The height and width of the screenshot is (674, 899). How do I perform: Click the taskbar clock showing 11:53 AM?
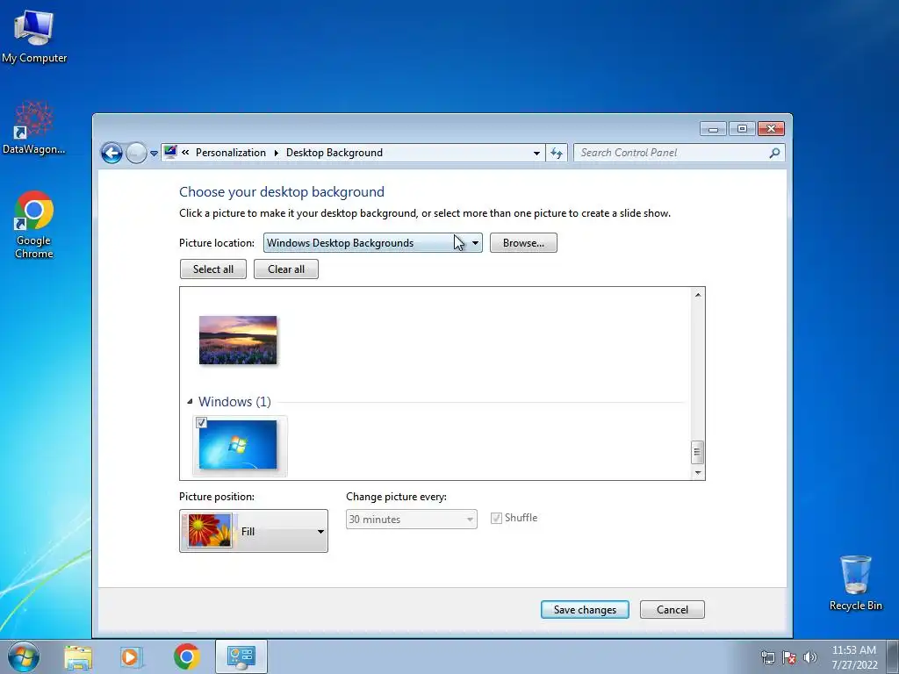854,657
